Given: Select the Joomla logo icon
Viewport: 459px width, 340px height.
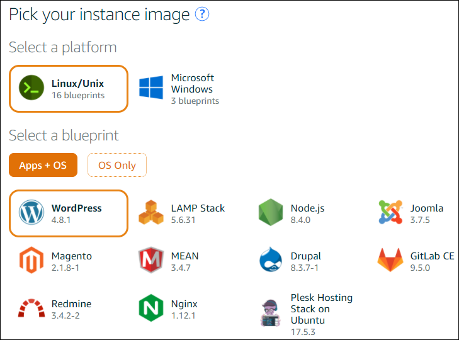Looking at the screenshot, I should pos(390,213).
